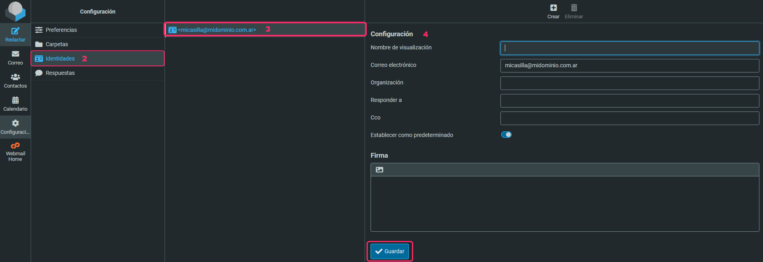
Task: Click the Organización input field
Action: tap(630, 83)
